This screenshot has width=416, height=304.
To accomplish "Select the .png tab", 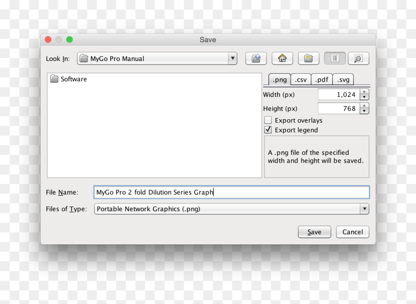I will (280, 80).
